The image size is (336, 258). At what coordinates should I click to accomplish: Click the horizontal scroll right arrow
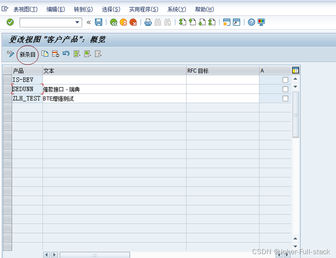click(x=54, y=255)
